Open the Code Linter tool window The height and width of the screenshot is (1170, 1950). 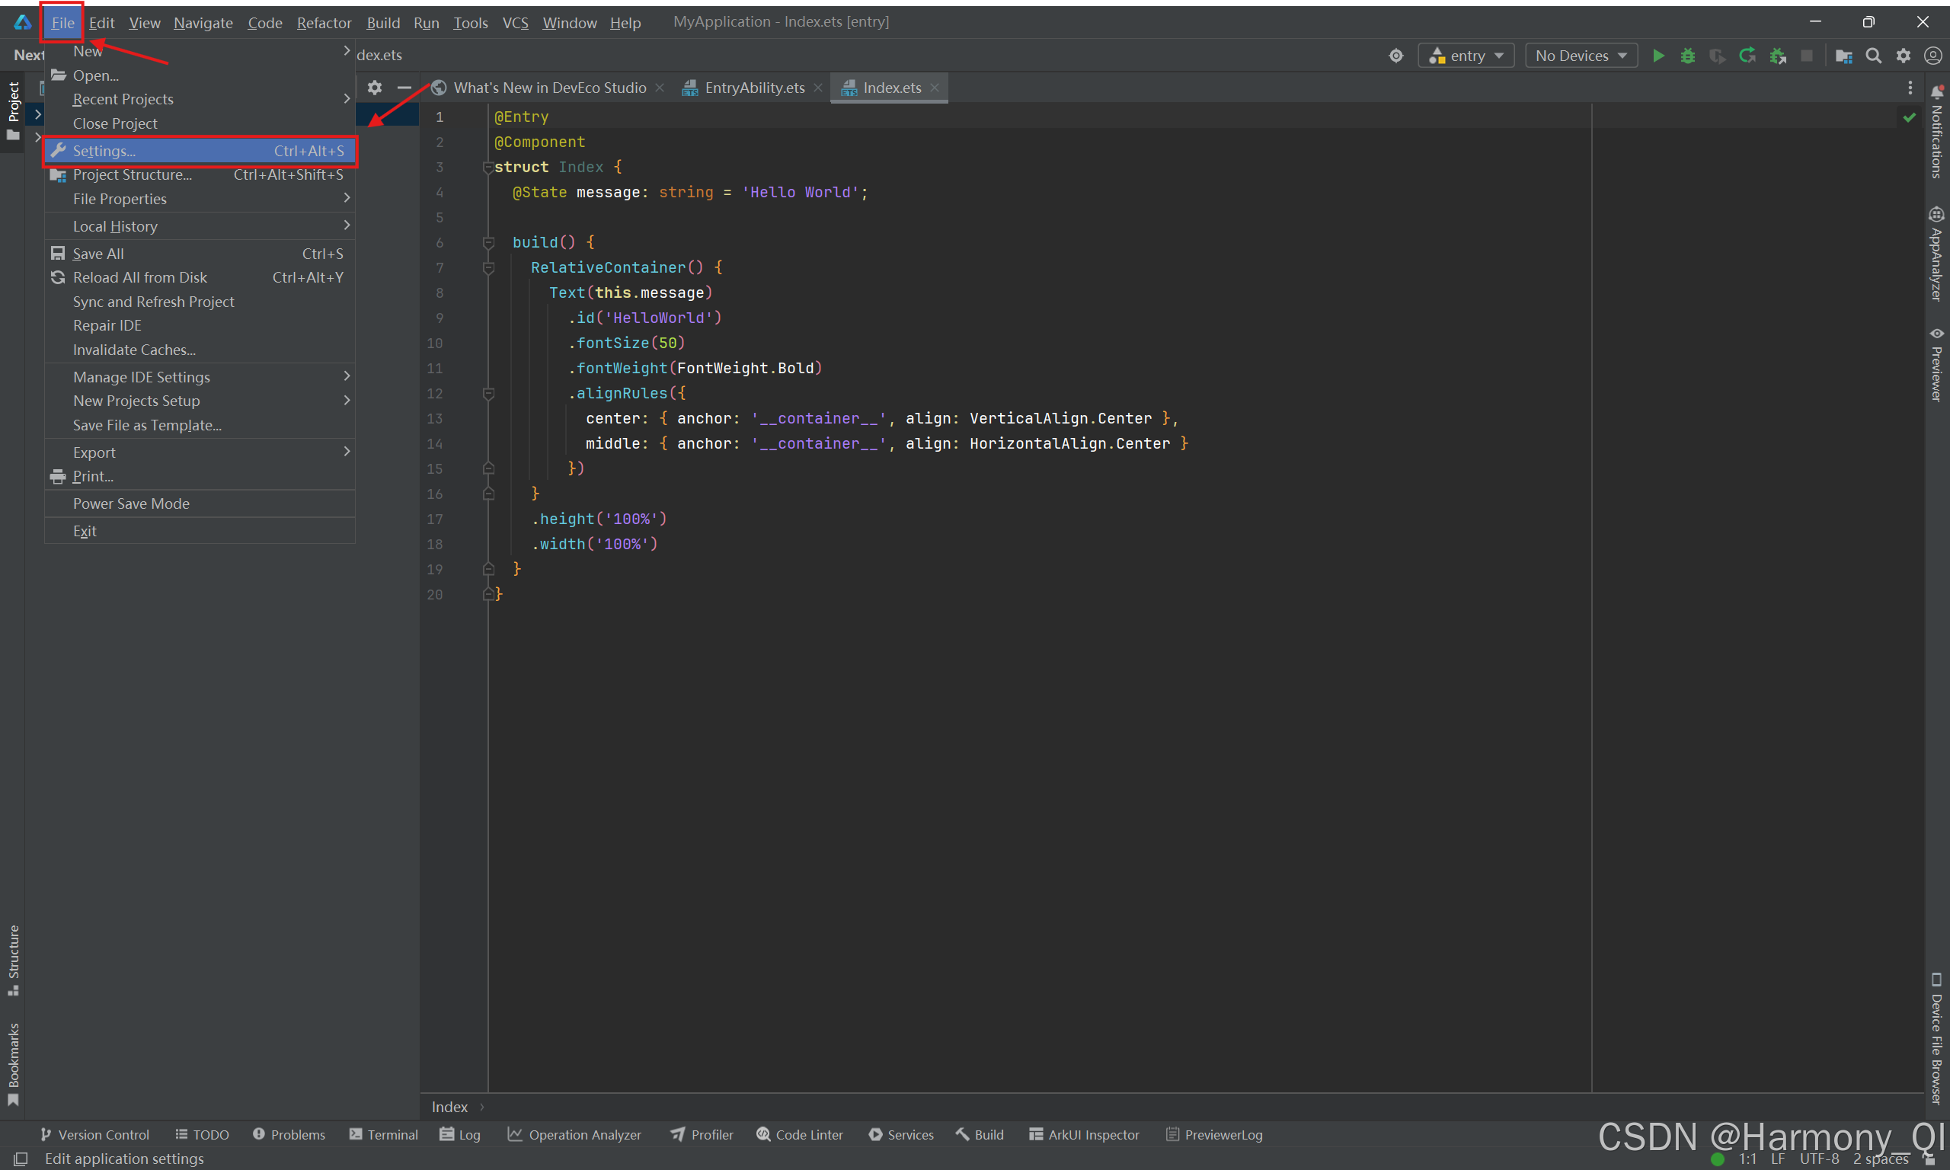799,1134
